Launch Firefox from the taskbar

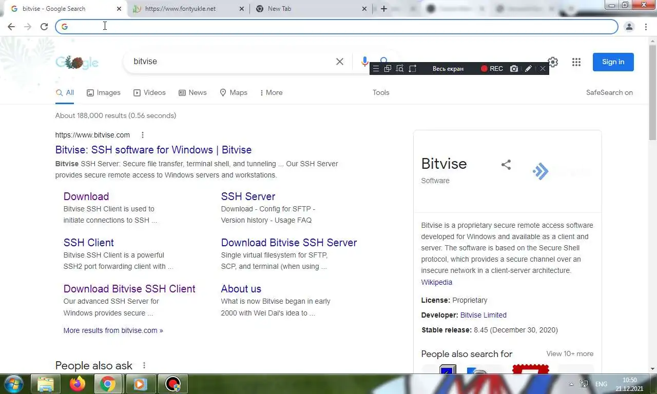pos(78,384)
